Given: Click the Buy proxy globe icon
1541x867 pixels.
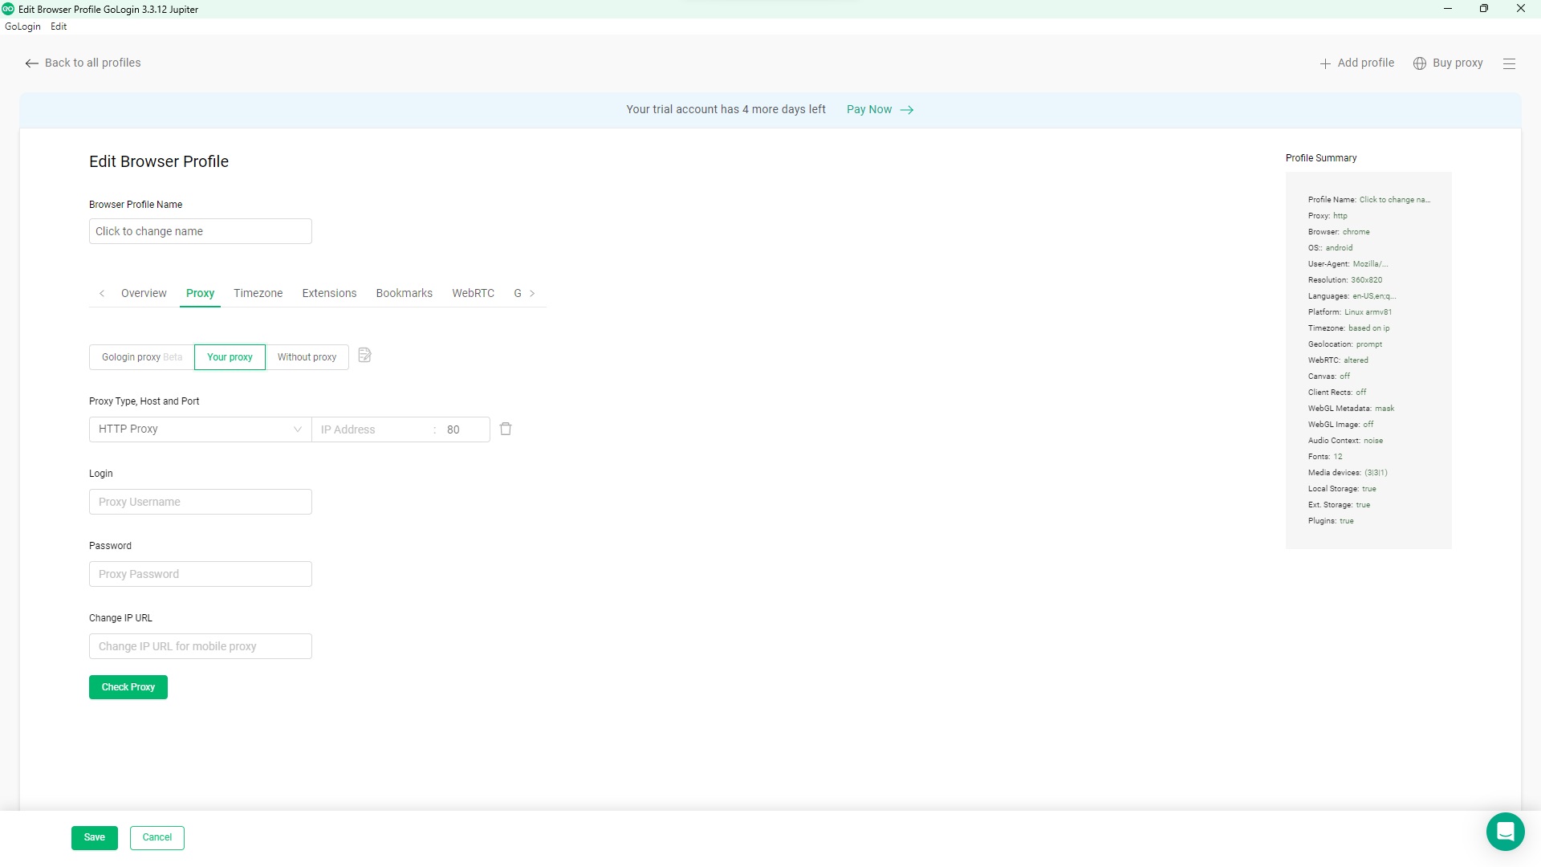Looking at the screenshot, I should point(1419,63).
